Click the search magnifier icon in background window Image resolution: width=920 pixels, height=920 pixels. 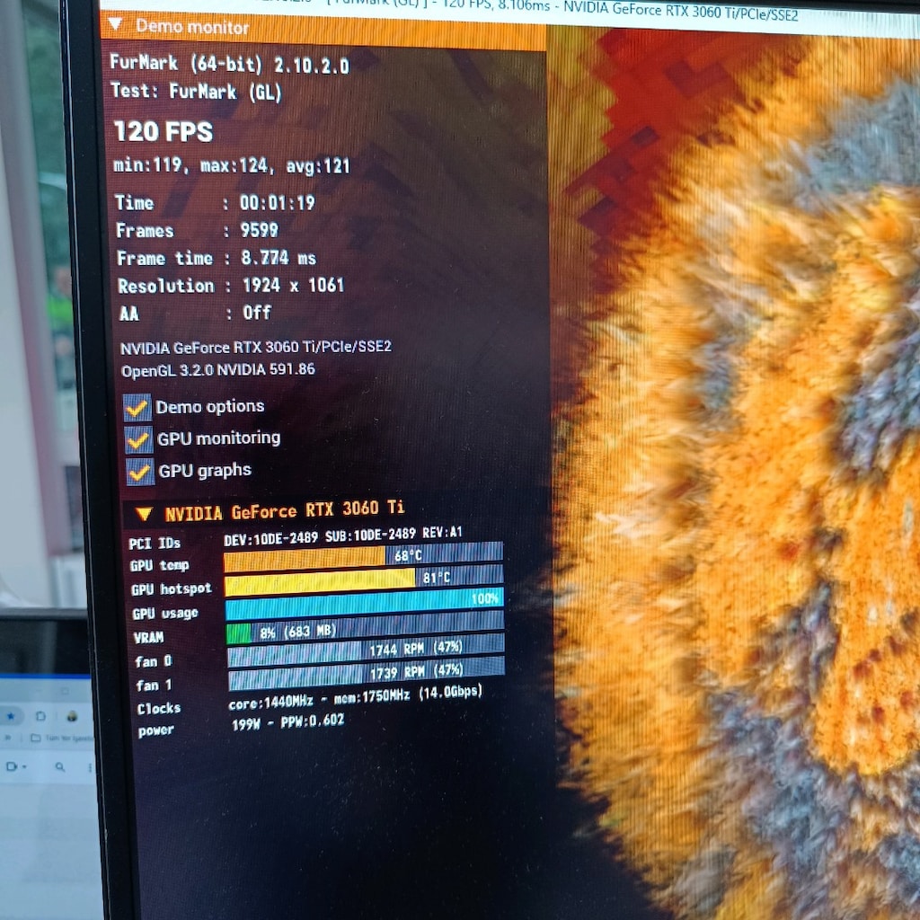pyautogui.click(x=60, y=767)
